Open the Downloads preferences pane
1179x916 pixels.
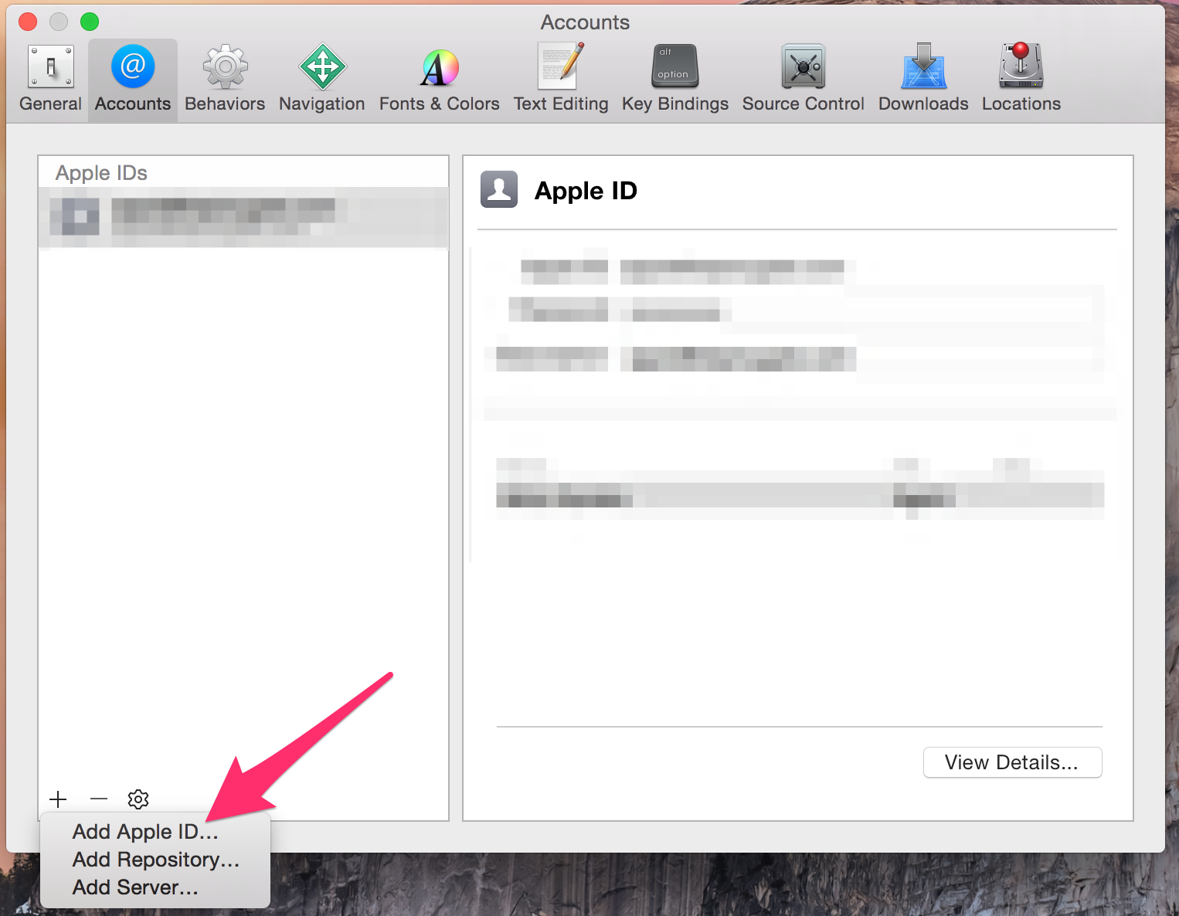(x=922, y=77)
